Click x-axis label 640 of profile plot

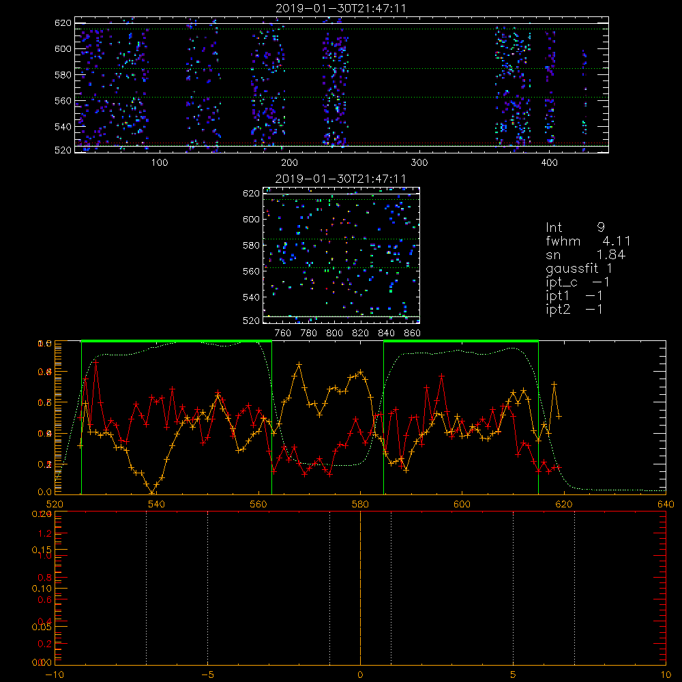point(666,504)
